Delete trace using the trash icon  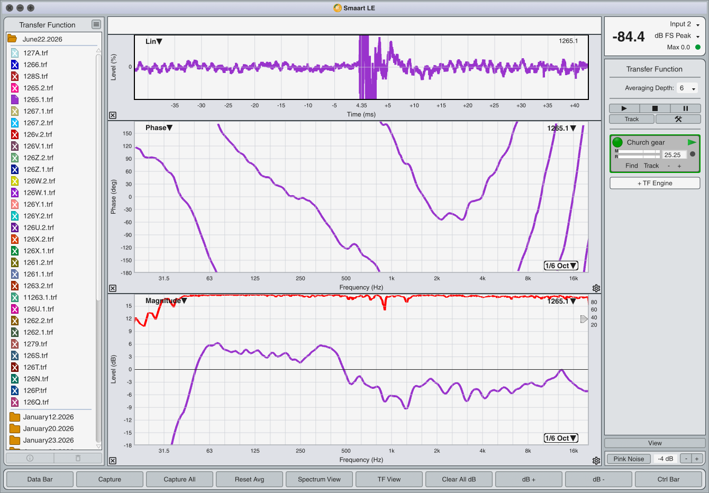78,458
